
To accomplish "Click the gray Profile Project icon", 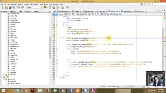I will pos(67,7).
